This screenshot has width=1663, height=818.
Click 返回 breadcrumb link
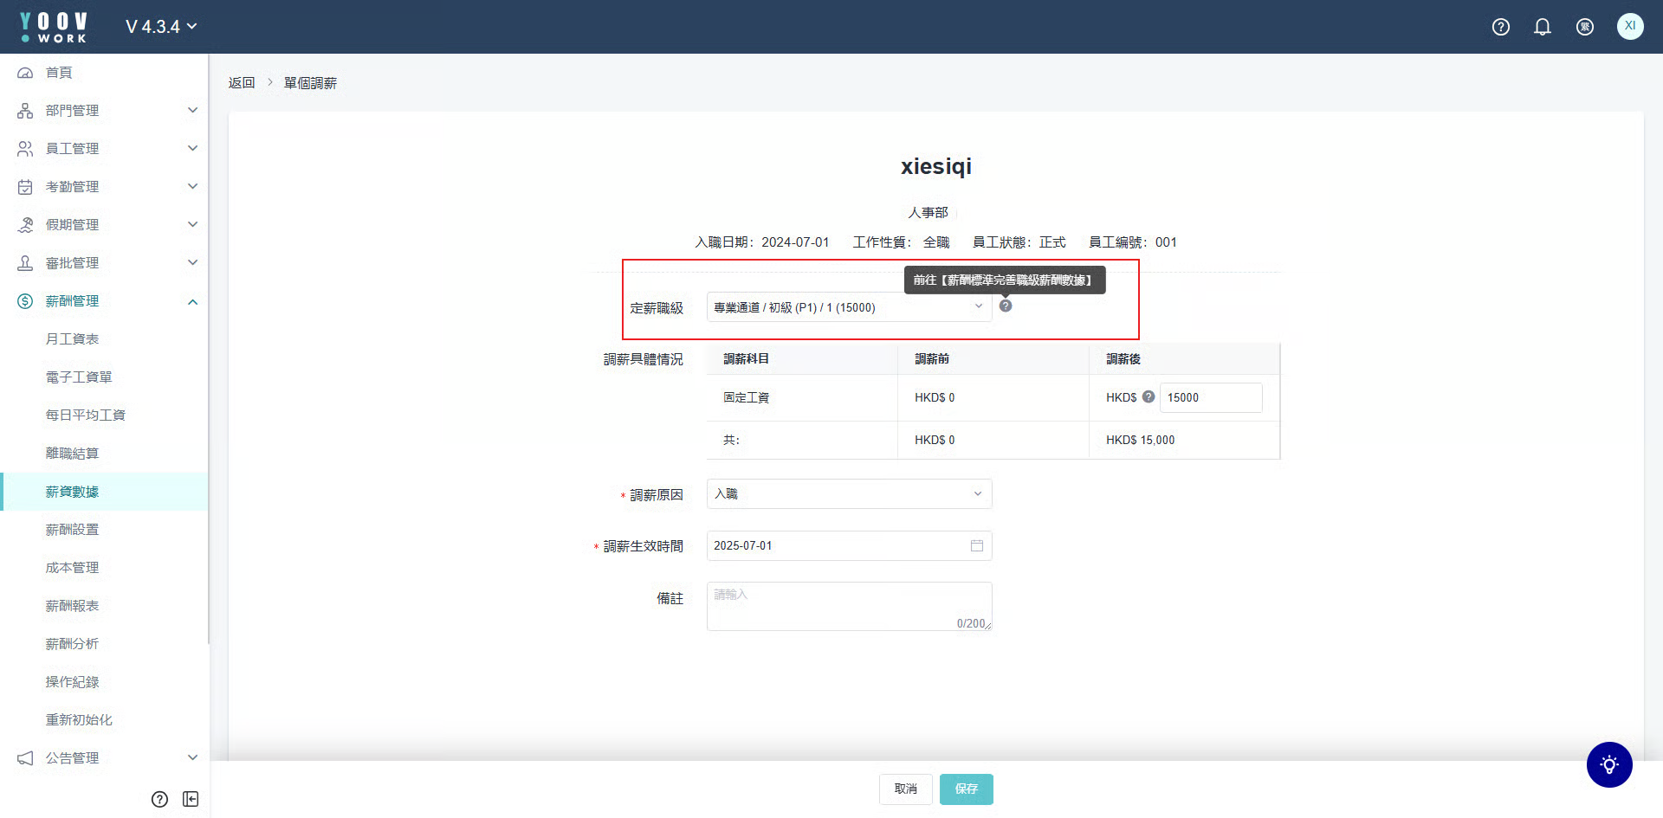242,83
